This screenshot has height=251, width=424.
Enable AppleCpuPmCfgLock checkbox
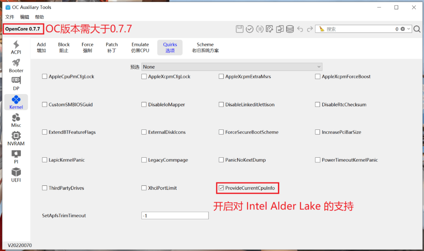point(45,76)
